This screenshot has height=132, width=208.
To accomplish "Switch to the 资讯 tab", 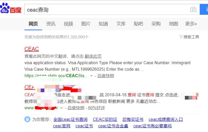I will click(x=51, y=24).
